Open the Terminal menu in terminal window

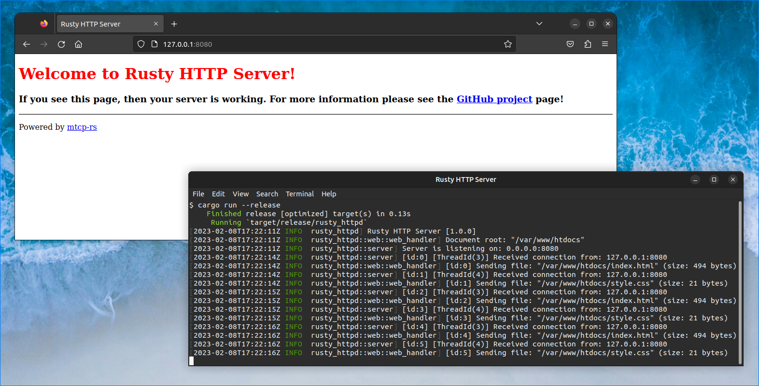[300, 194]
